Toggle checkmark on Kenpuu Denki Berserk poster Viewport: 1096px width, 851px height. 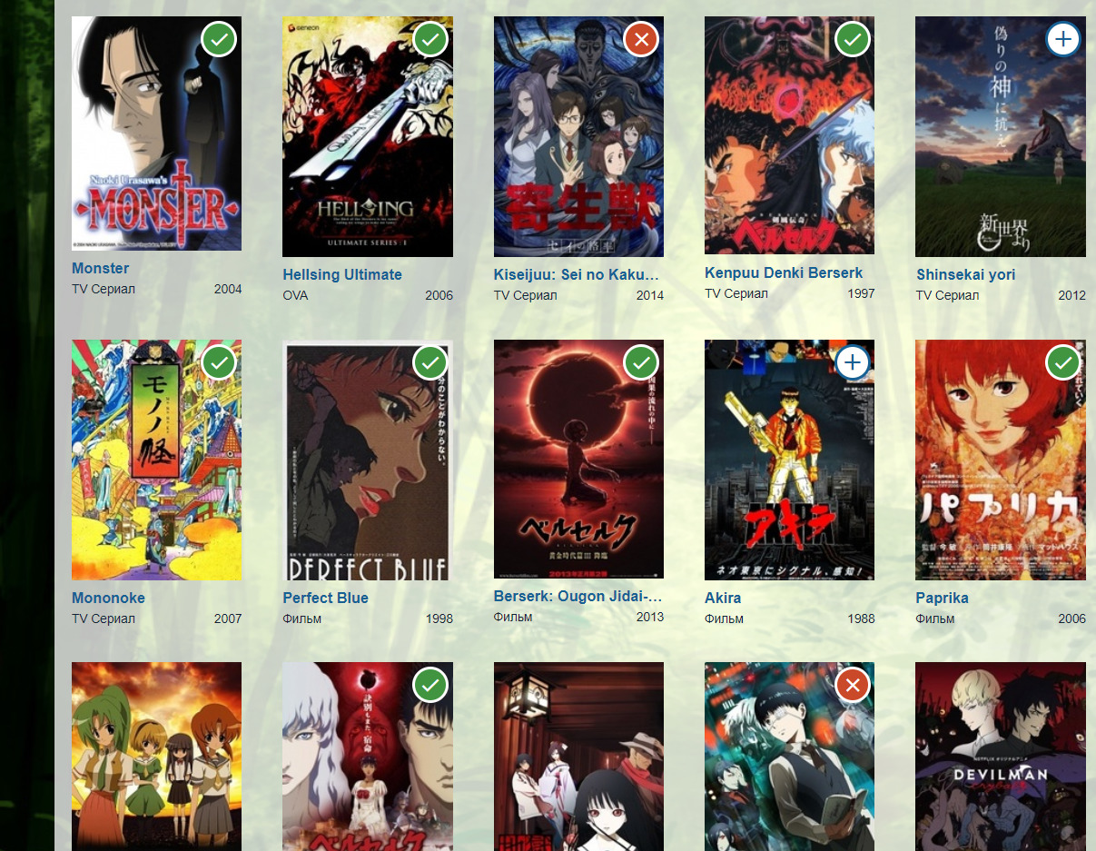(852, 39)
